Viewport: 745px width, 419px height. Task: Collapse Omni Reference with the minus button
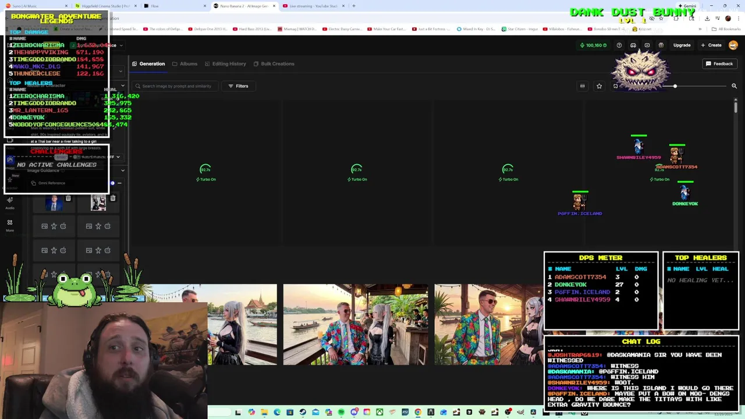(119, 183)
